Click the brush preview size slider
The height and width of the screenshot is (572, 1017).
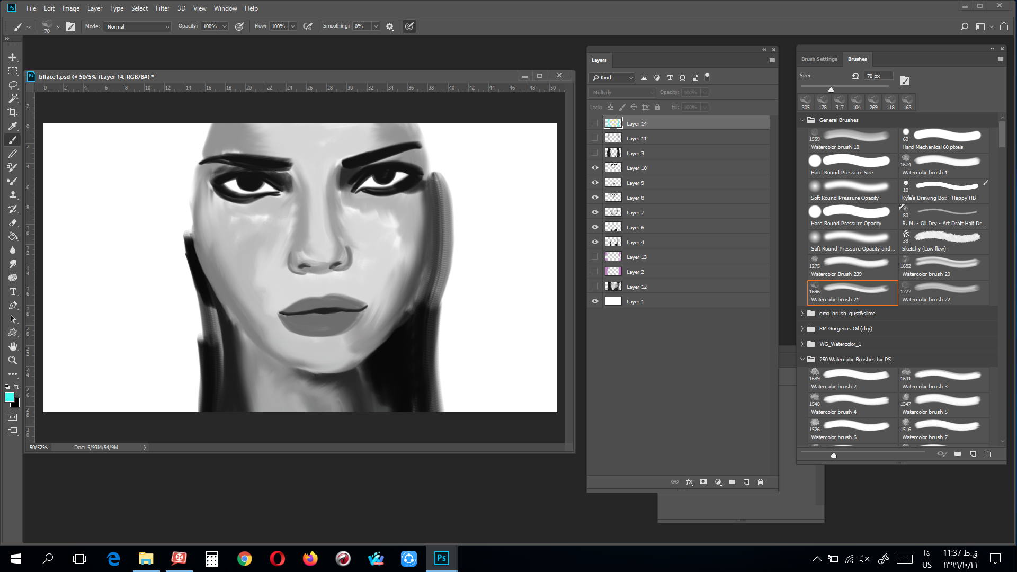click(x=834, y=455)
